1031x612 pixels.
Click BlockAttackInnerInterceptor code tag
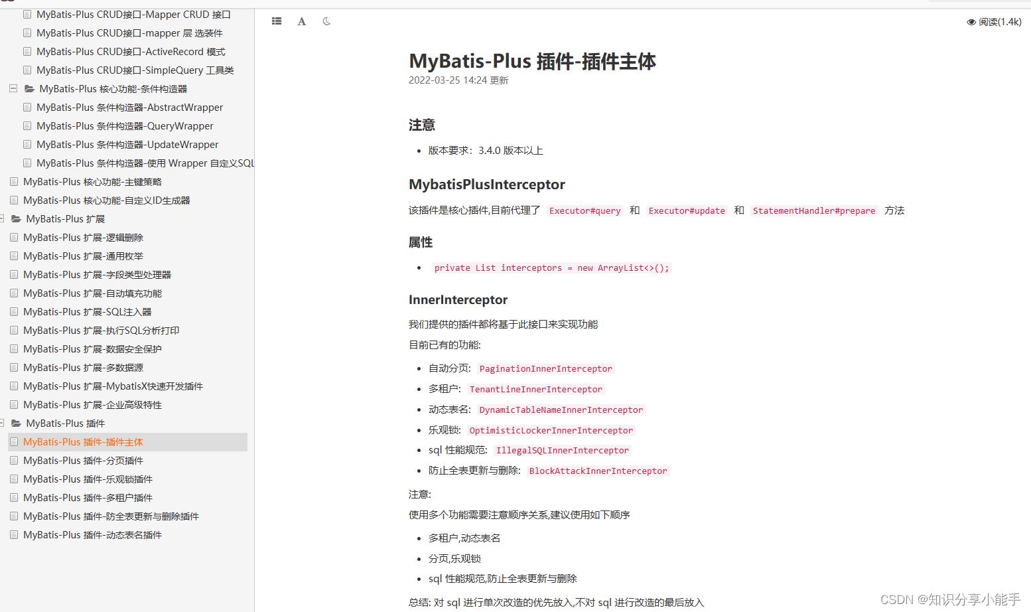click(598, 471)
